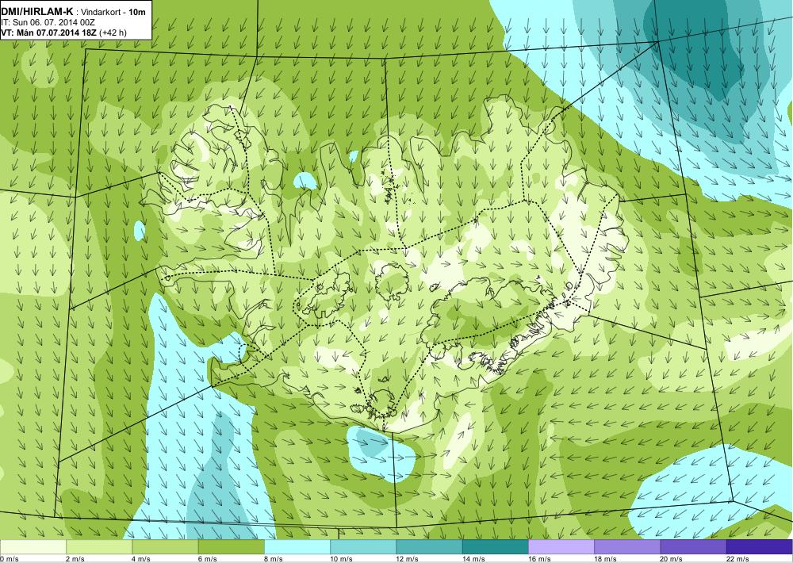Pick the medium green 4–6 m/s legend swatch
The image size is (793, 563).
[165, 547]
